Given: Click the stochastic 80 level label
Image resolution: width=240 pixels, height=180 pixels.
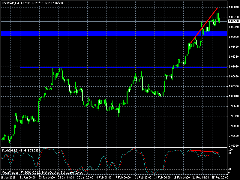Looking at the screenshot, I should (x=230, y=153).
